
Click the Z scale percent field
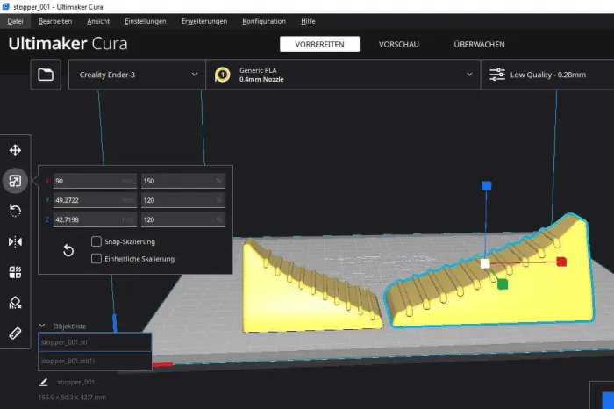183,219
